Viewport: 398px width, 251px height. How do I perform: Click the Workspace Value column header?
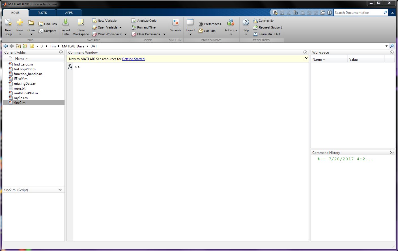366,60
